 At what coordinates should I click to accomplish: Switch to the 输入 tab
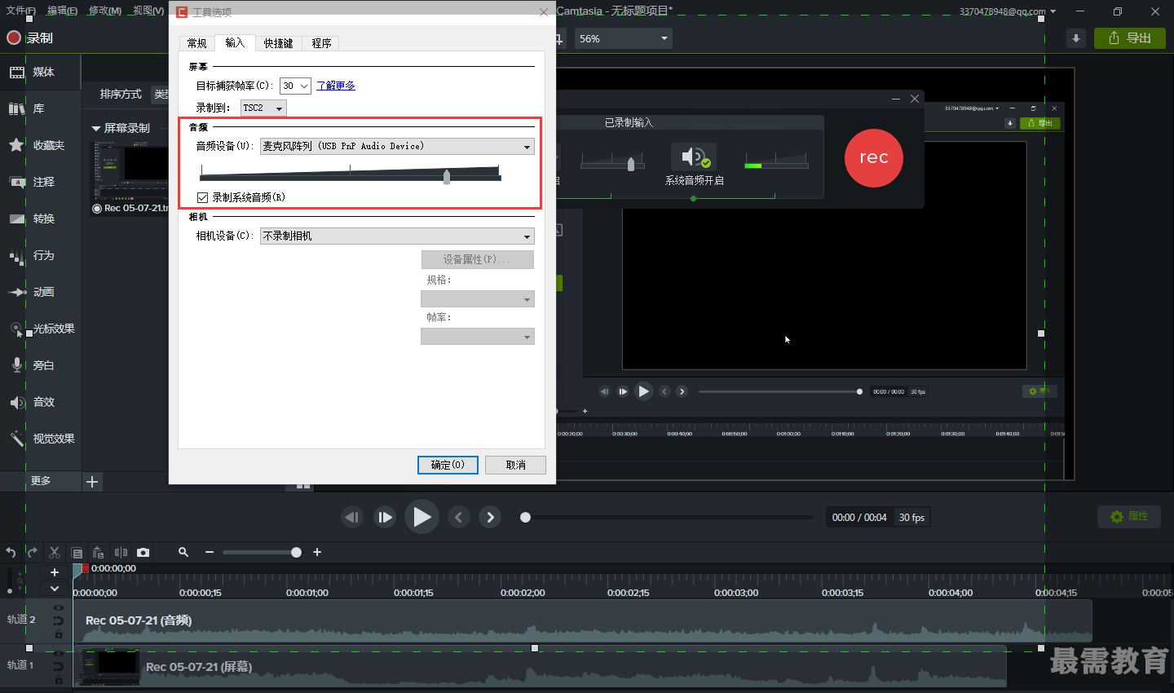(x=235, y=42)
